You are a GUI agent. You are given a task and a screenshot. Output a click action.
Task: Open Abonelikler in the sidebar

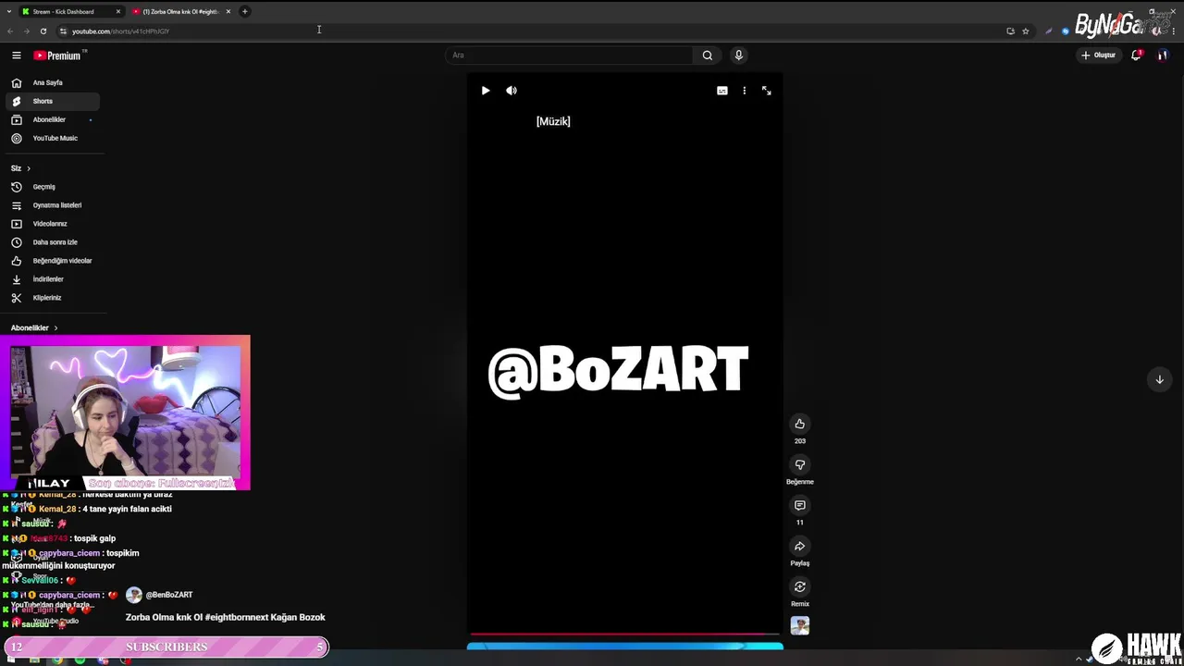[52, 119]
